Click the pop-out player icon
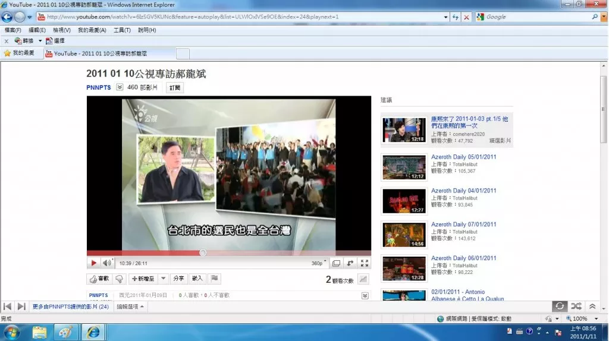The width and height of the screenshot is (609, 341). click(350, 263)
